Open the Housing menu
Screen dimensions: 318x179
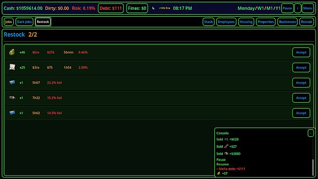tap(246, 22)
